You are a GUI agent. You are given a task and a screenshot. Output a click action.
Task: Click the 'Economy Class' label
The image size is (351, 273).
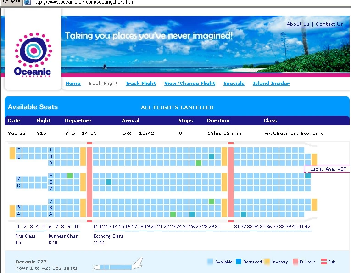pyautogui.click(x=108, y=236)
